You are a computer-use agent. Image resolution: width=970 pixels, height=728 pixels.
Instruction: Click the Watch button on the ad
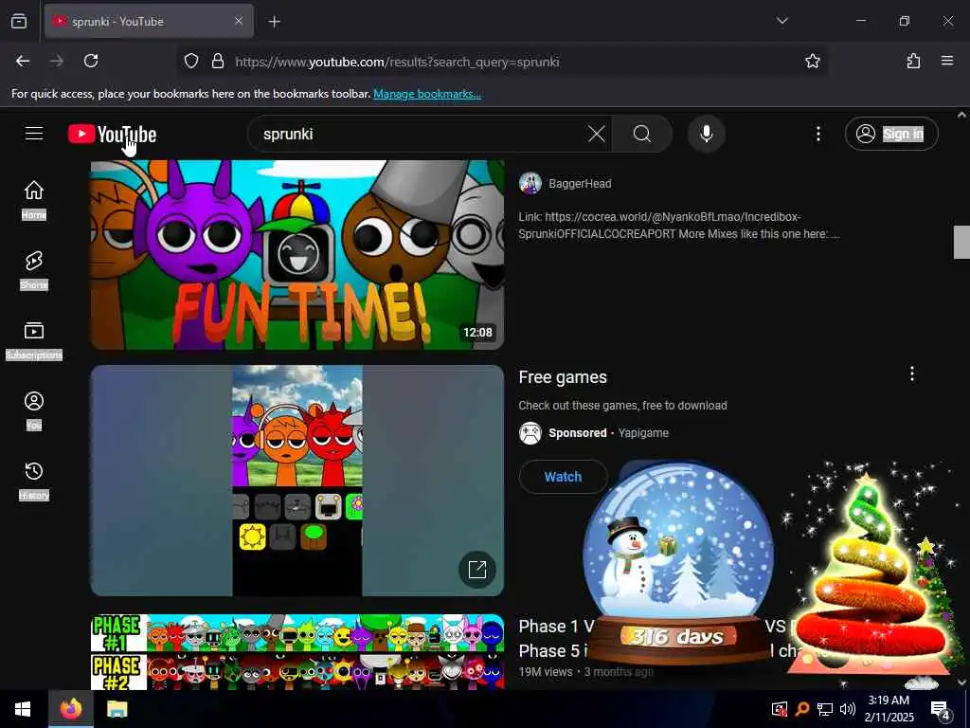[x=563, y=477]
